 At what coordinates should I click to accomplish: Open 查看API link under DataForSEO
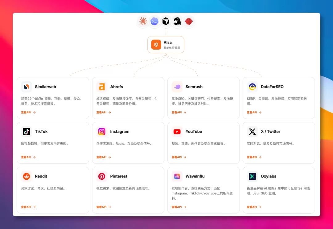click(x=254, y=112)
